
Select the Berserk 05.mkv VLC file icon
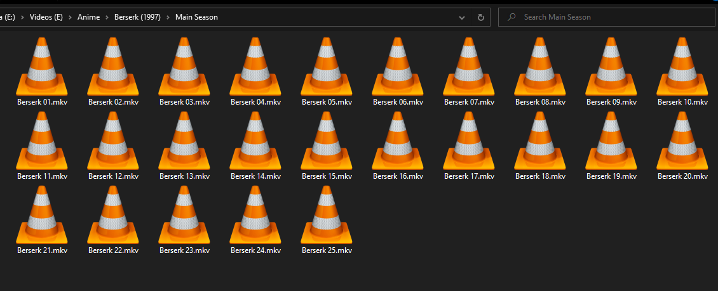coord(327,67)
